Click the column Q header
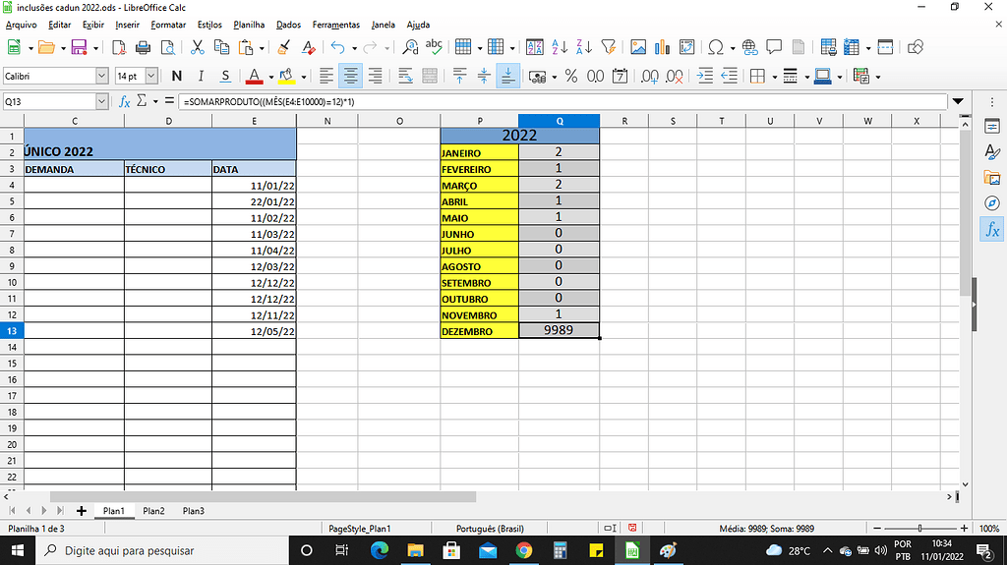Viewport: 1007px width, 565px height. click(559, 121)
